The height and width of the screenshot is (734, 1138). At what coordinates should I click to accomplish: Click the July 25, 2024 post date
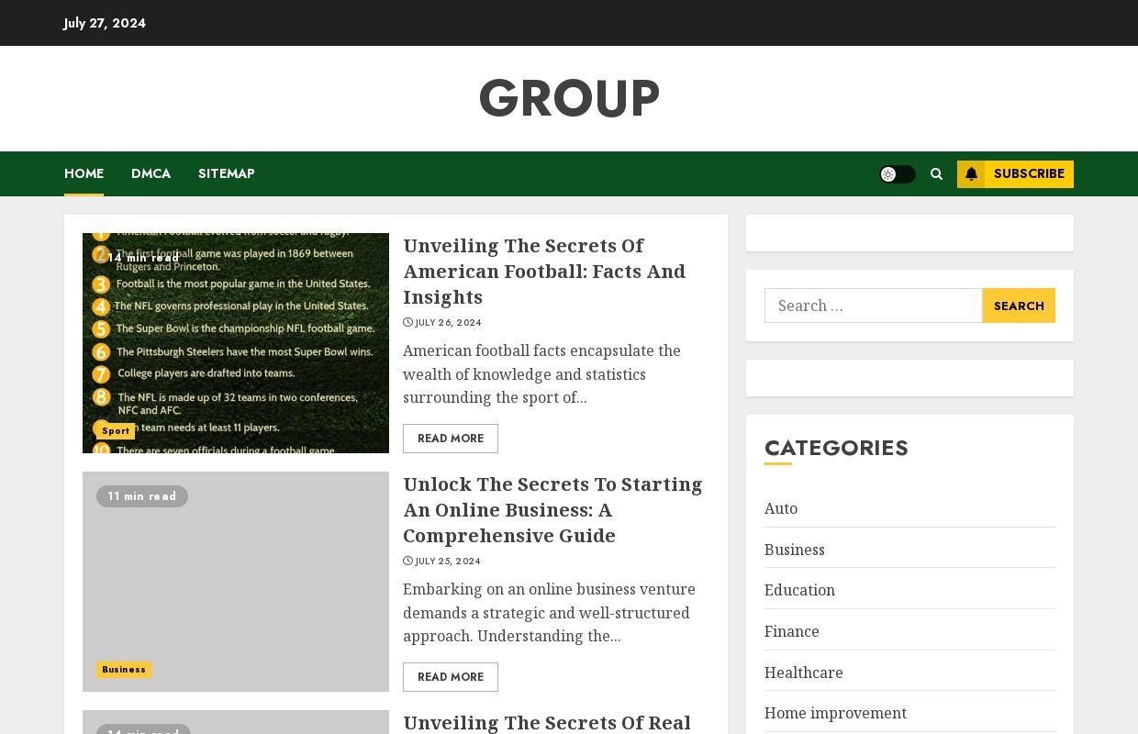448,562
